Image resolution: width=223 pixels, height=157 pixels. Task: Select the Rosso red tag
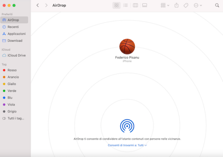click(x=14, y=70)
